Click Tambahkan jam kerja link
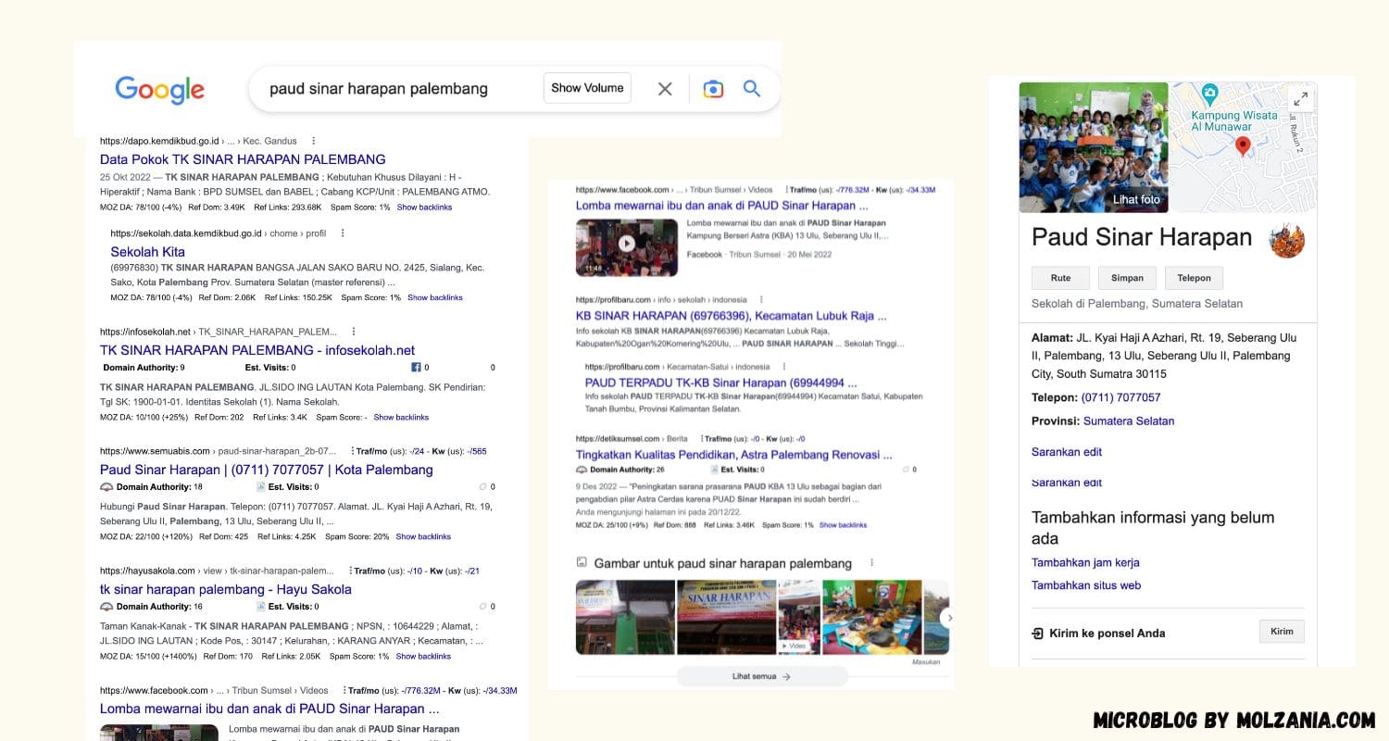1389x741 pixels. 1085,562
